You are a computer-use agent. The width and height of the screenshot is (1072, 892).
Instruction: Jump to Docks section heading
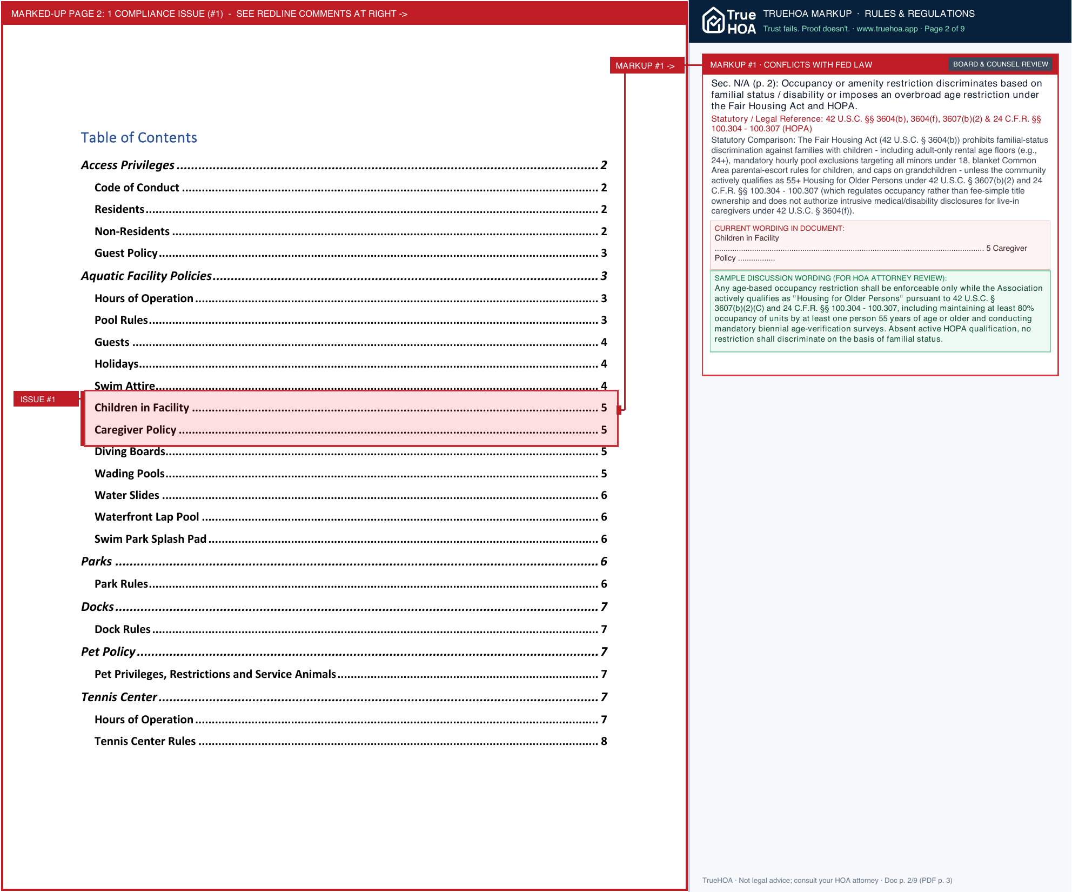point(344,607)
